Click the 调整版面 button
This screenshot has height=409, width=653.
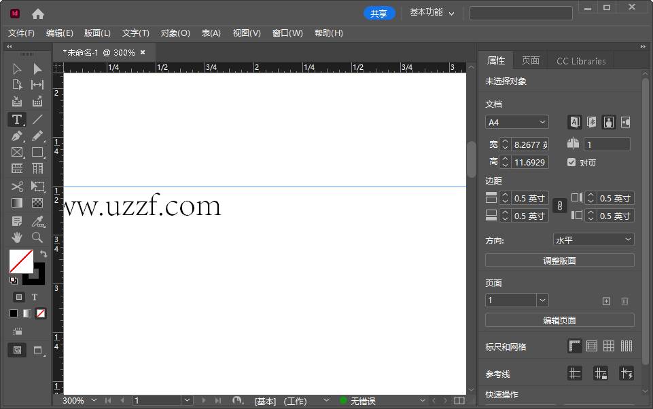[x=559, y=260]
